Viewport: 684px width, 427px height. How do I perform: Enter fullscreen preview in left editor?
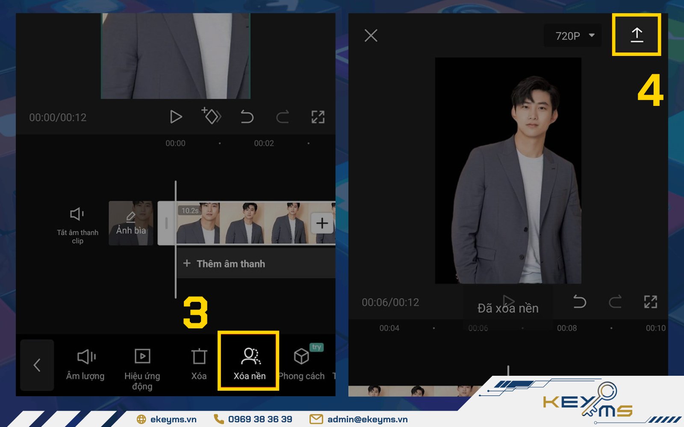[x=318, y=117]
